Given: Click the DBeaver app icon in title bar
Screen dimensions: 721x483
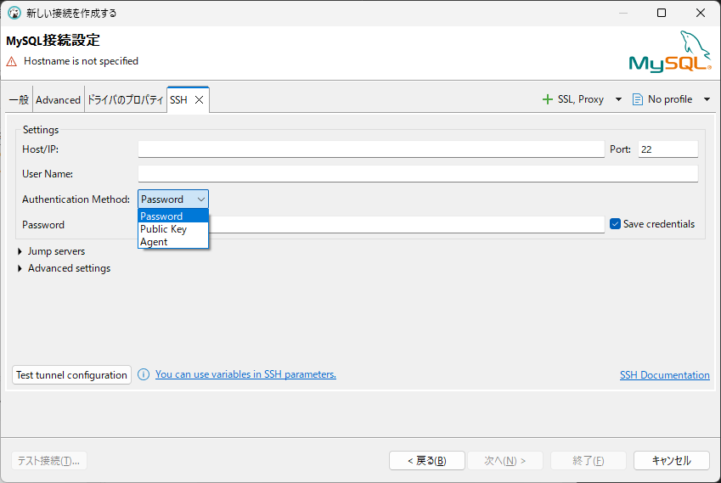Looking at the screenshot, I should [x=14, y=13].
